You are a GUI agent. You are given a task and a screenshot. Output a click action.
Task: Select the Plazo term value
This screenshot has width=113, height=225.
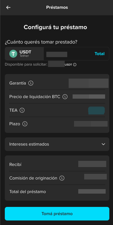pyautogui.click(x=91, y=124)
